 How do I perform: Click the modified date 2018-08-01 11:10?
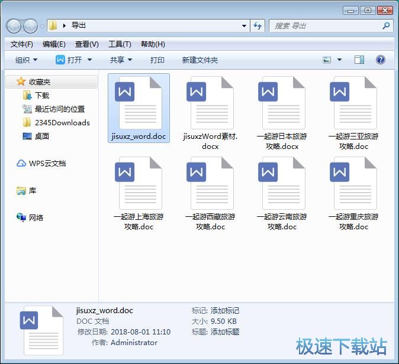[x=141, y=331]
